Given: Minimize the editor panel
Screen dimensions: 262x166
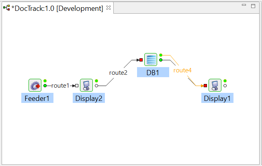Looking at the screenshot, I should [244, 5].
